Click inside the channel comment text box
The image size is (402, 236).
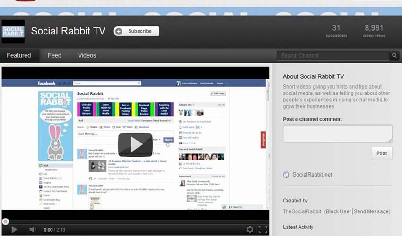pos(337,134)
